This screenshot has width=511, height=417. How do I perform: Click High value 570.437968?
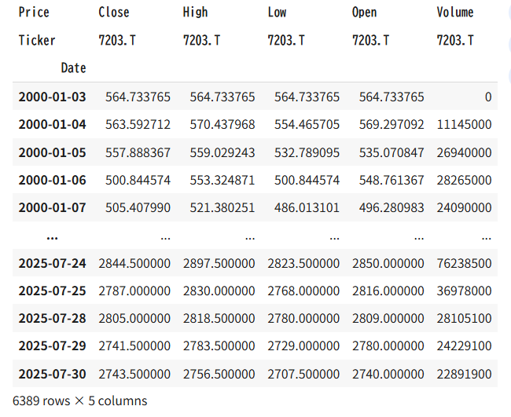[222, 125]
